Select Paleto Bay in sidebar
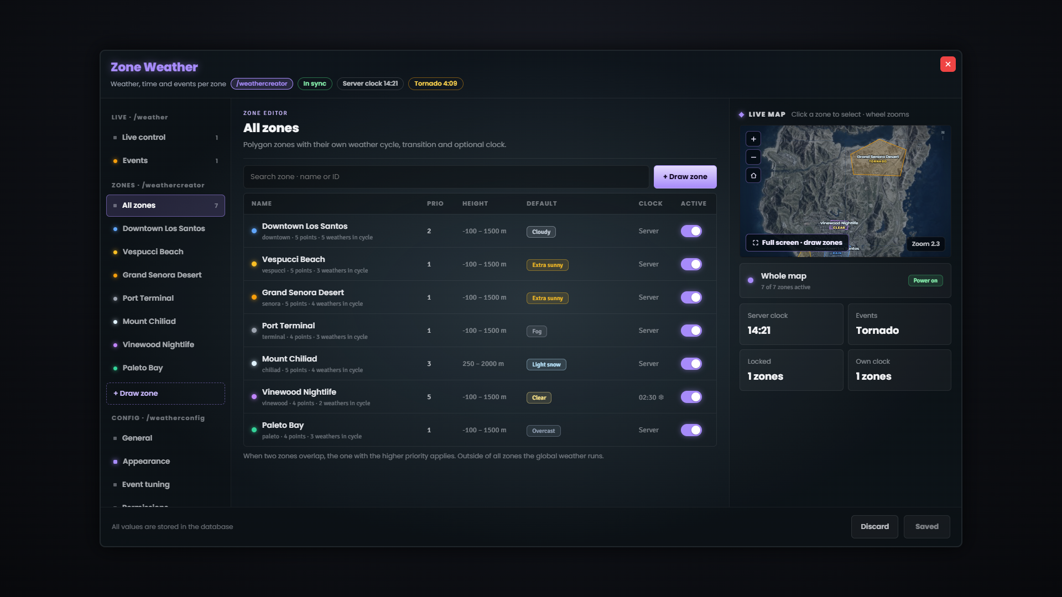The image size is (1062, 597). 165,368
